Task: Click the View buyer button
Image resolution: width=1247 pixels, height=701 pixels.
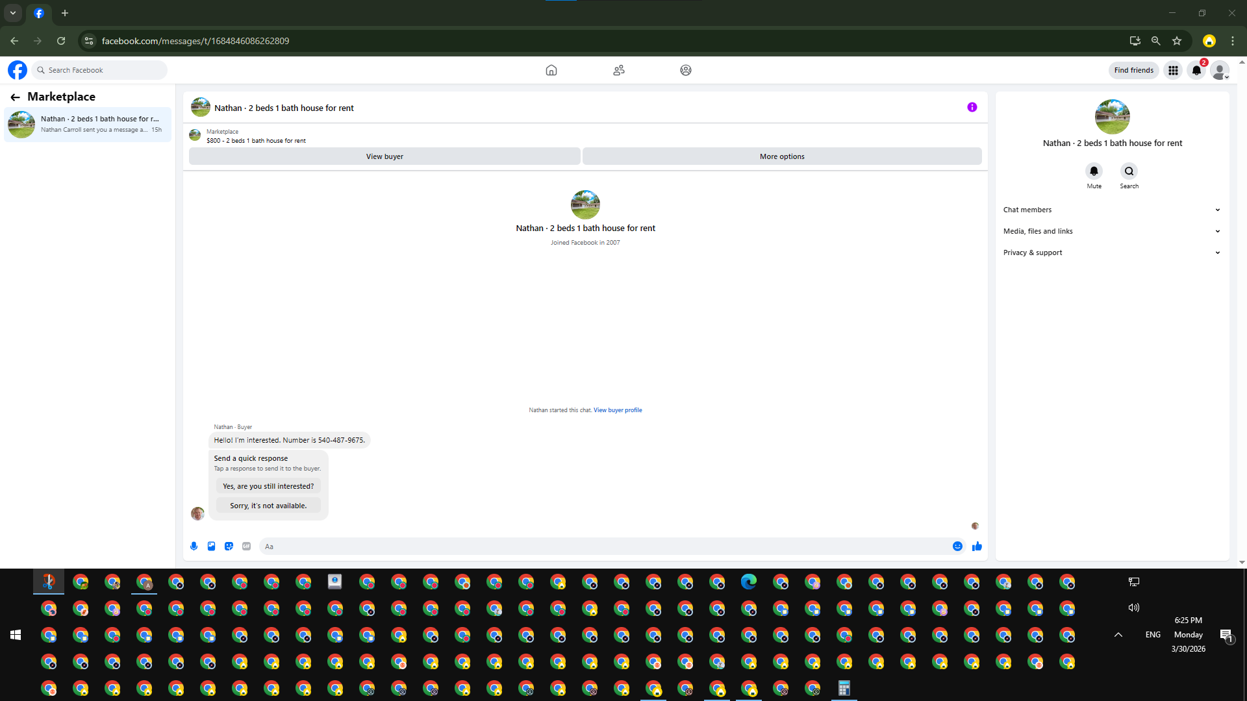Action: 384,156
